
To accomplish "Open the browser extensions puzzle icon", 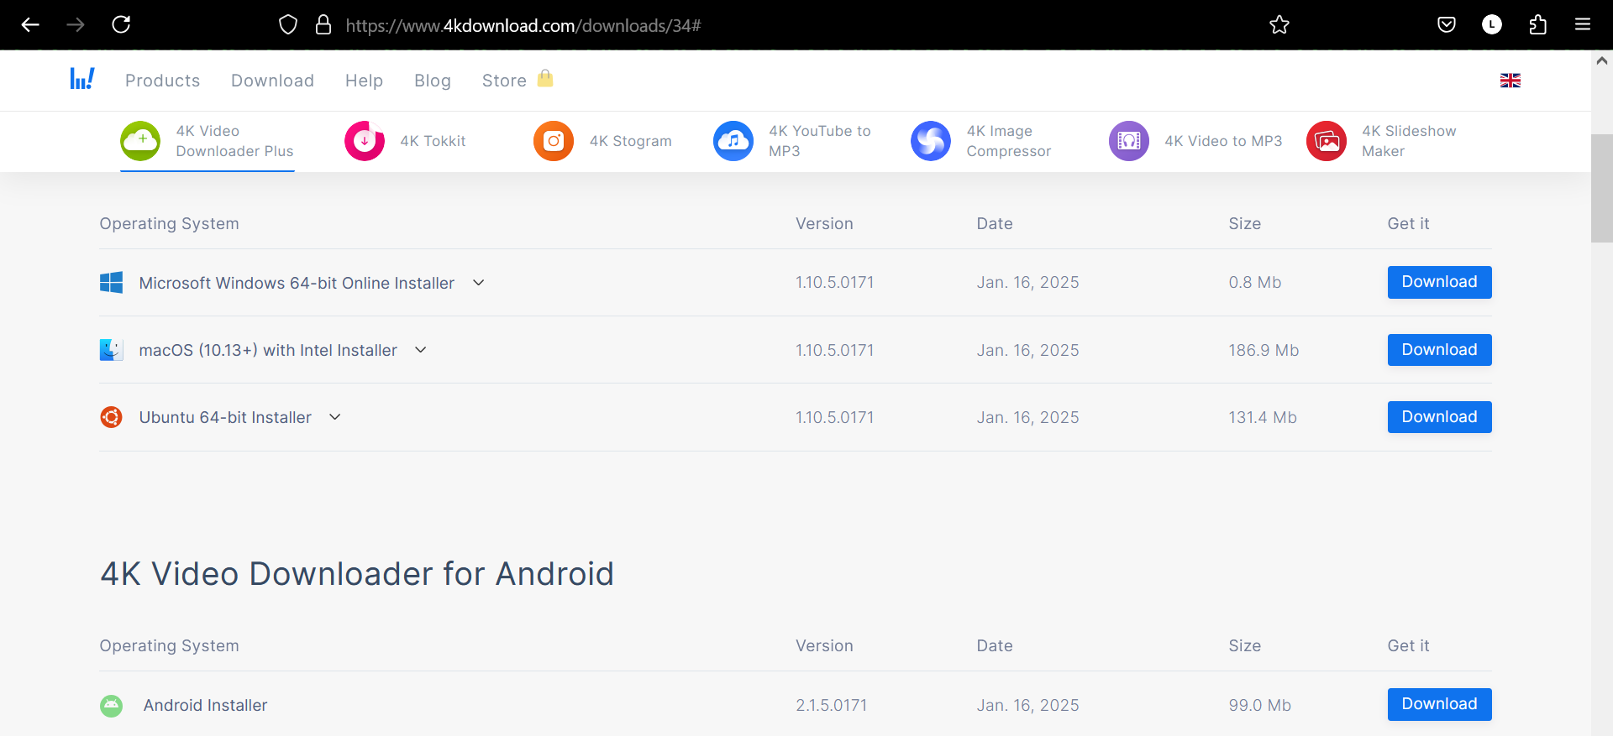I will pos(1537,25).
